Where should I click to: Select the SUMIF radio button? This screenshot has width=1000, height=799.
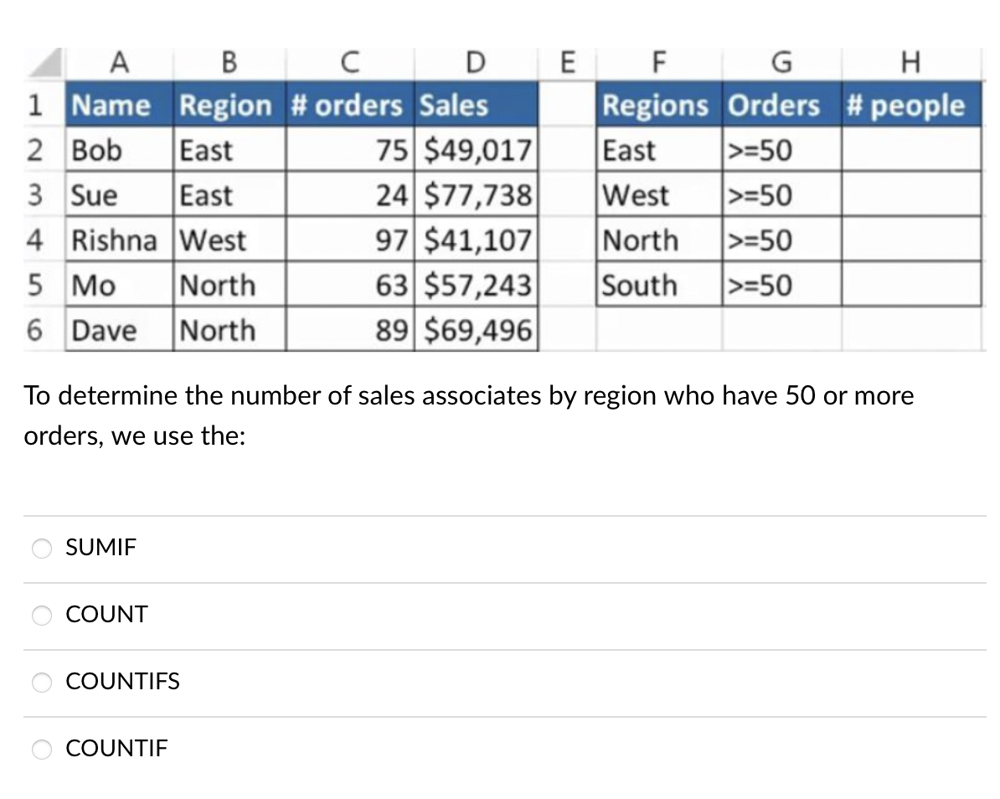[43, 549]
